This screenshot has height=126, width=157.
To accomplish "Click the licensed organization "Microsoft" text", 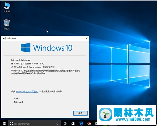I will pos(19,102).
